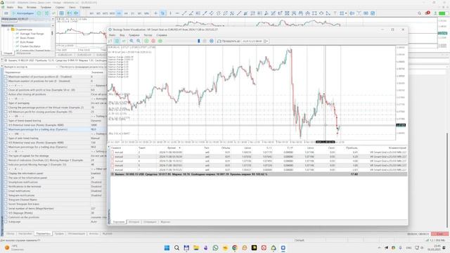Switch chart to M1 timeframe
This screenshot has width=450, height=253.
[x=91, y=13]
